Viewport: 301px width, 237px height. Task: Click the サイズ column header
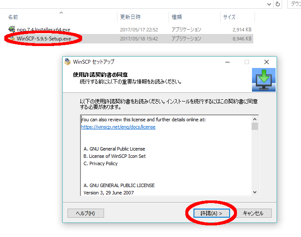click(x=229, y=17)
